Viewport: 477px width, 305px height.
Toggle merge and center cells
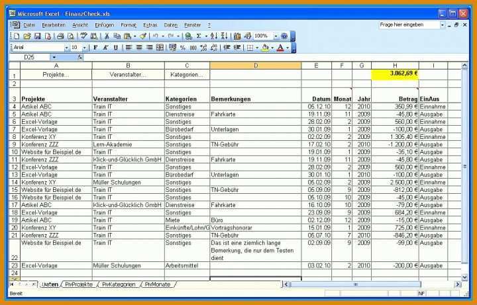[160, 48]
